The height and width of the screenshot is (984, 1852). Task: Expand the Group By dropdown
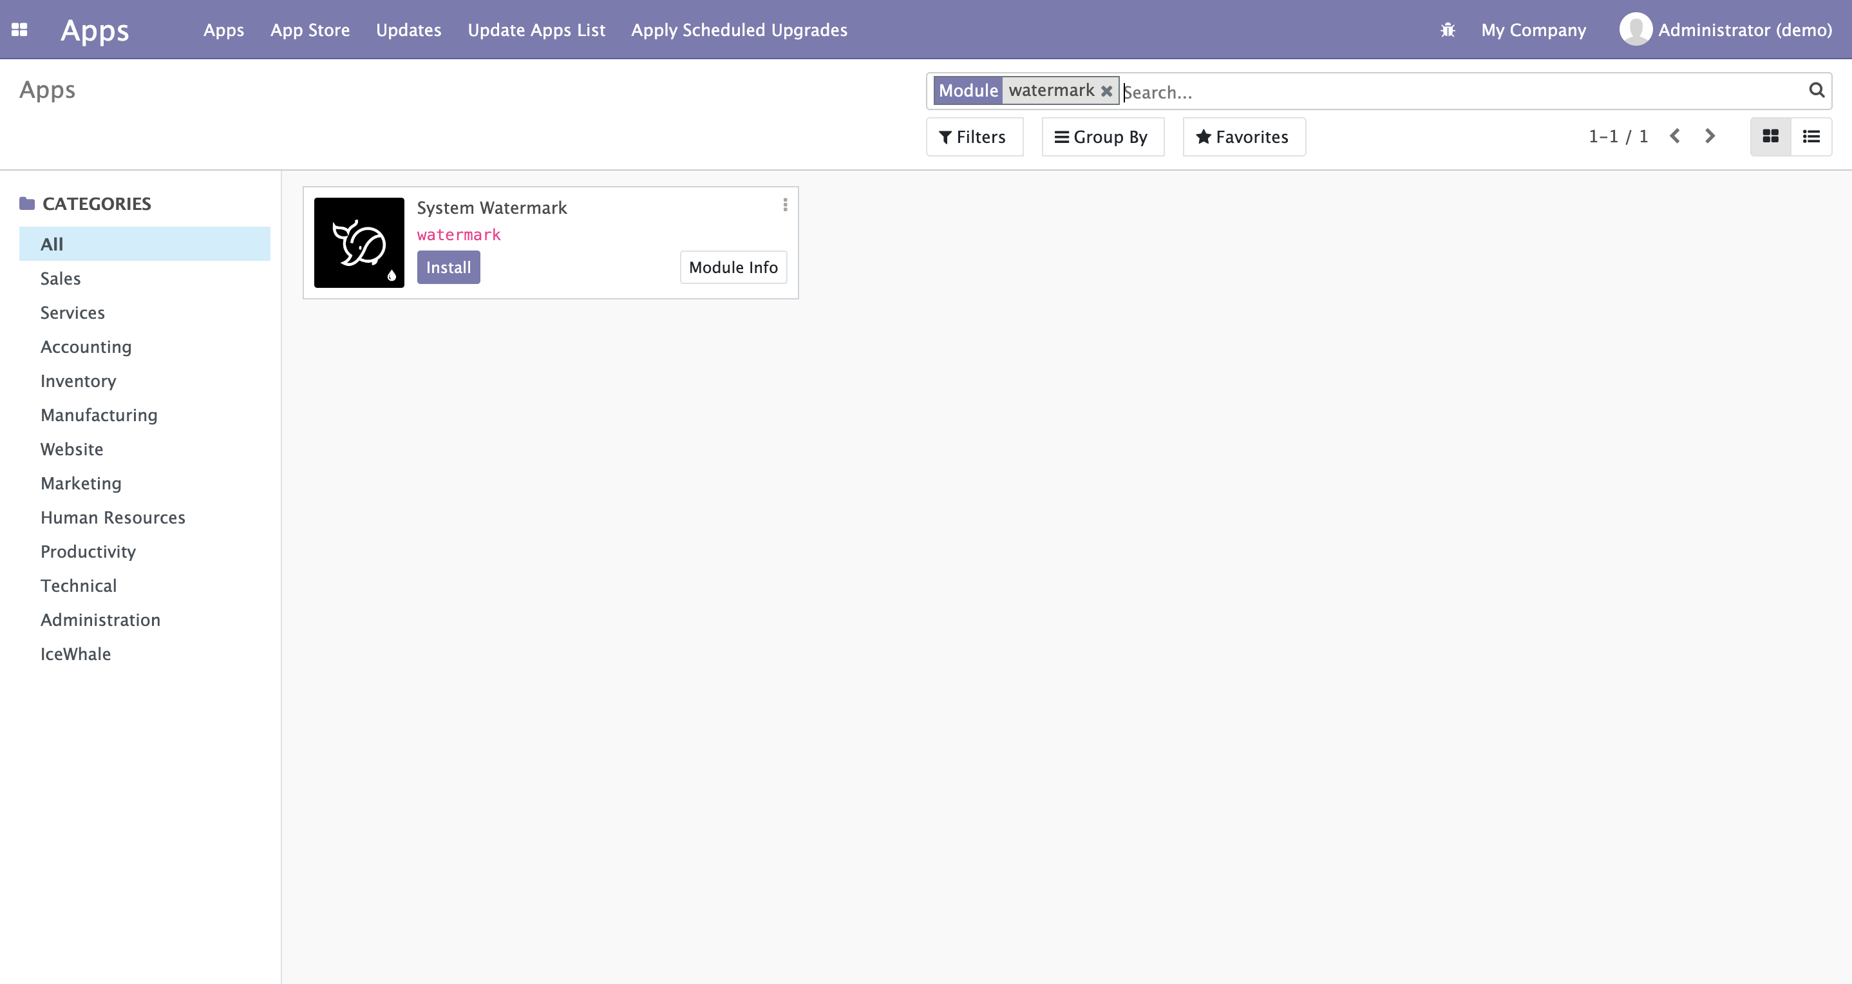tap(1102, 137)
